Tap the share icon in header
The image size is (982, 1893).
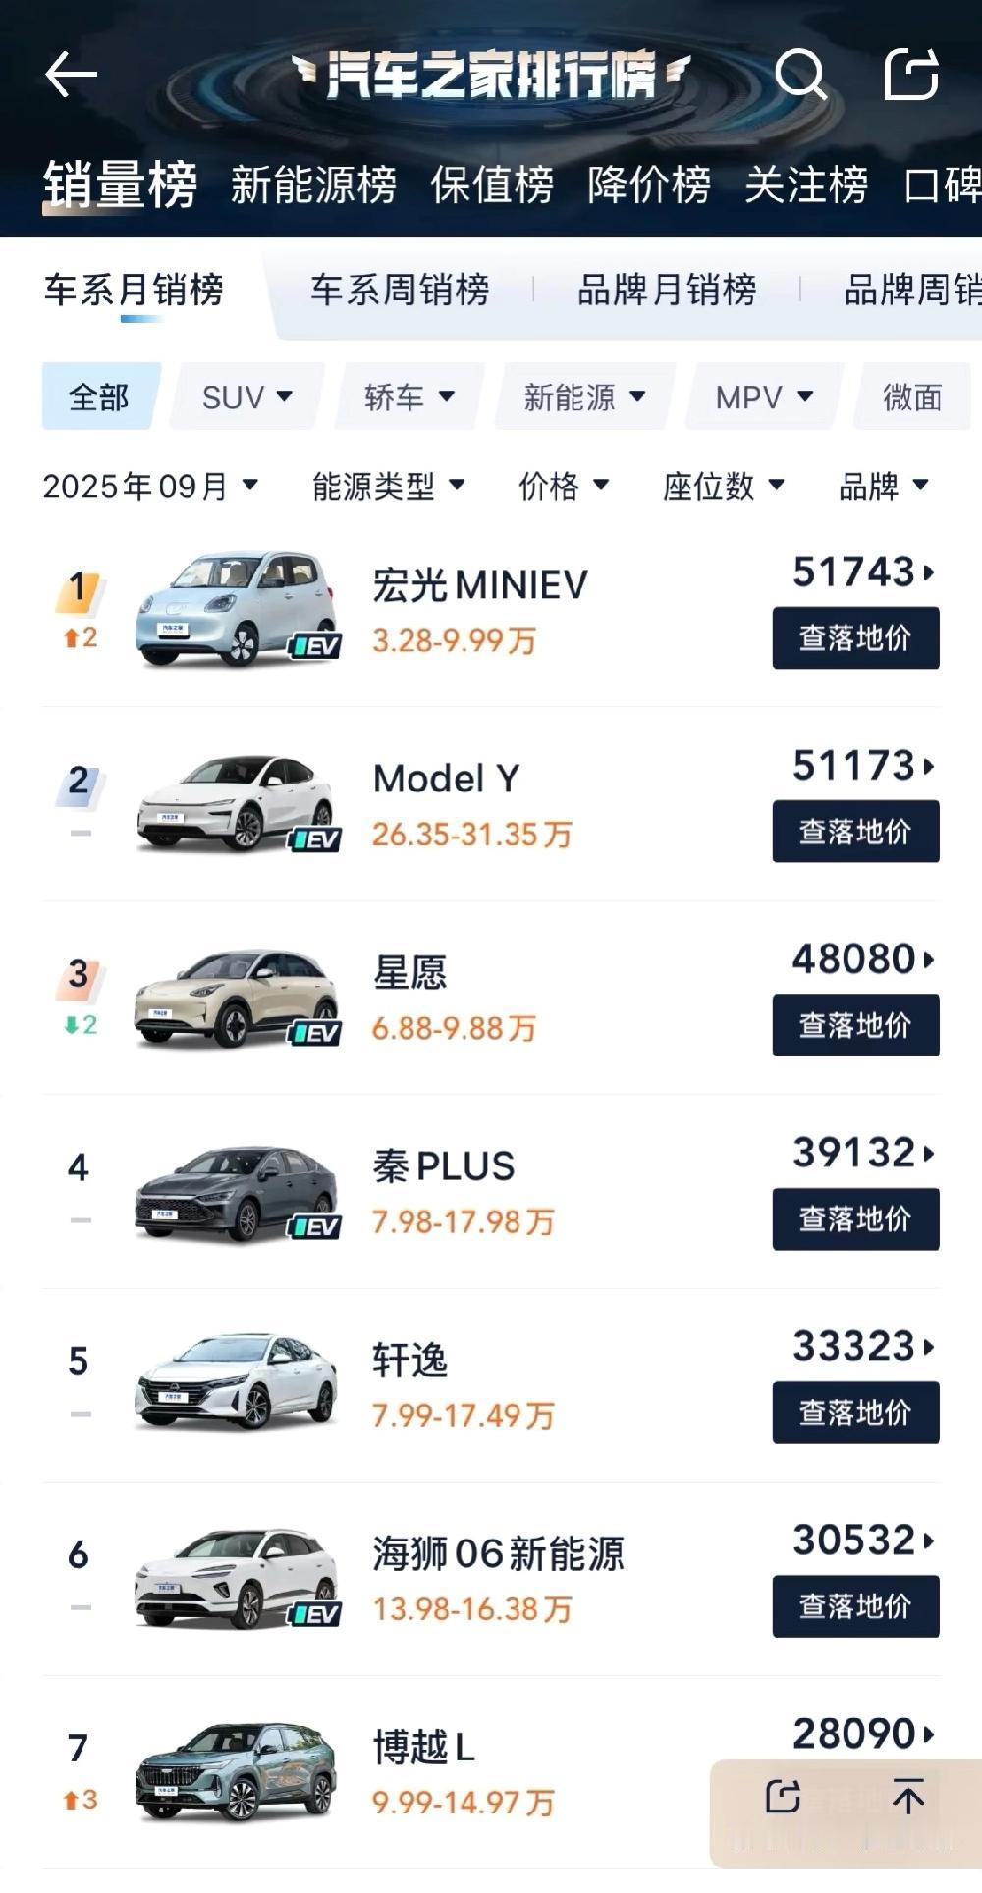pos(911,75)
